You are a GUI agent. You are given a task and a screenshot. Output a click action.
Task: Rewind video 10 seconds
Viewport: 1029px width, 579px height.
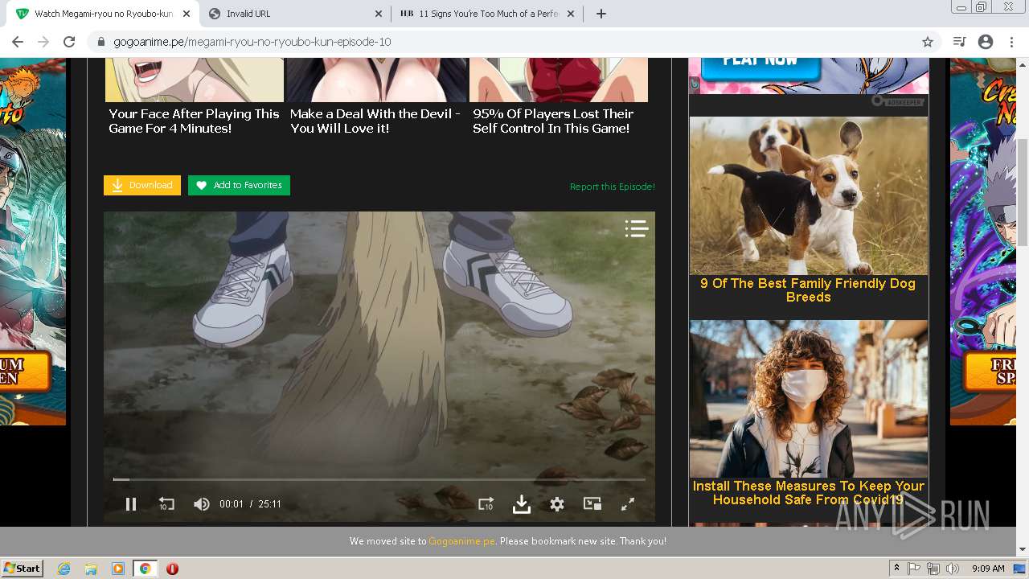click(166, 504)
